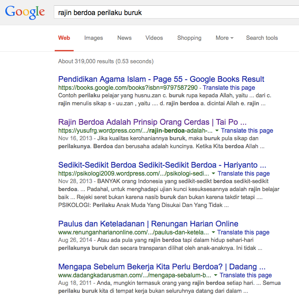
Task: Click the 'Nov 16, 2013' snippet date
Action: [x=75, y=138]
